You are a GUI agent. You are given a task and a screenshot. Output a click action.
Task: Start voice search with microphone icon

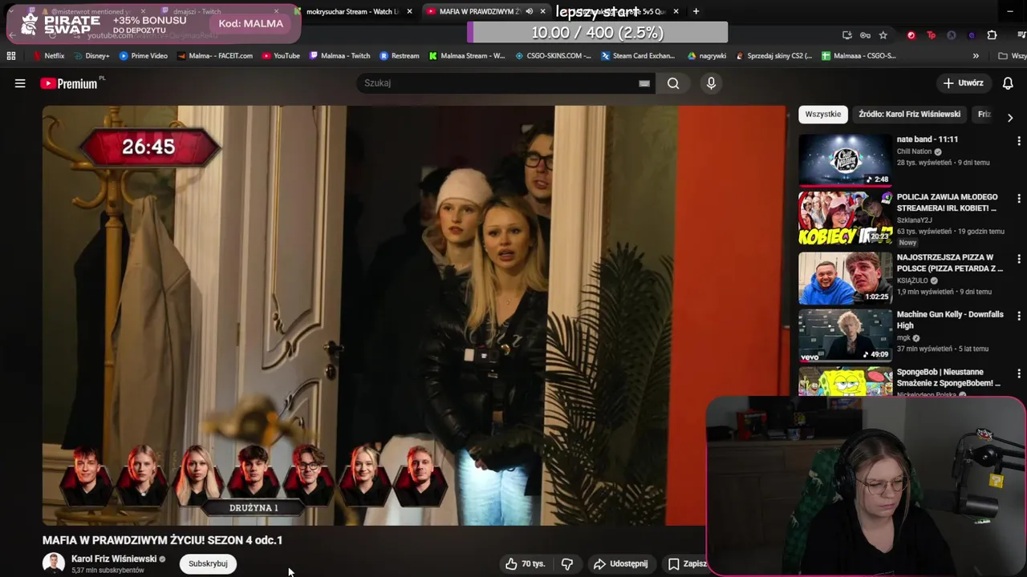click(711, 83)
